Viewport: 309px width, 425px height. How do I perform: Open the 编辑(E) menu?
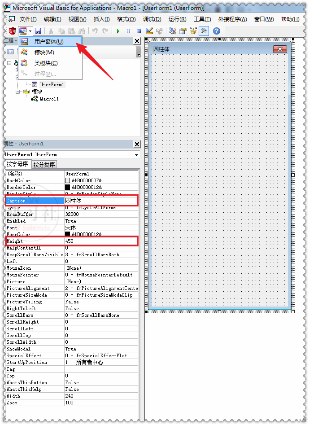tap(52, 19)
